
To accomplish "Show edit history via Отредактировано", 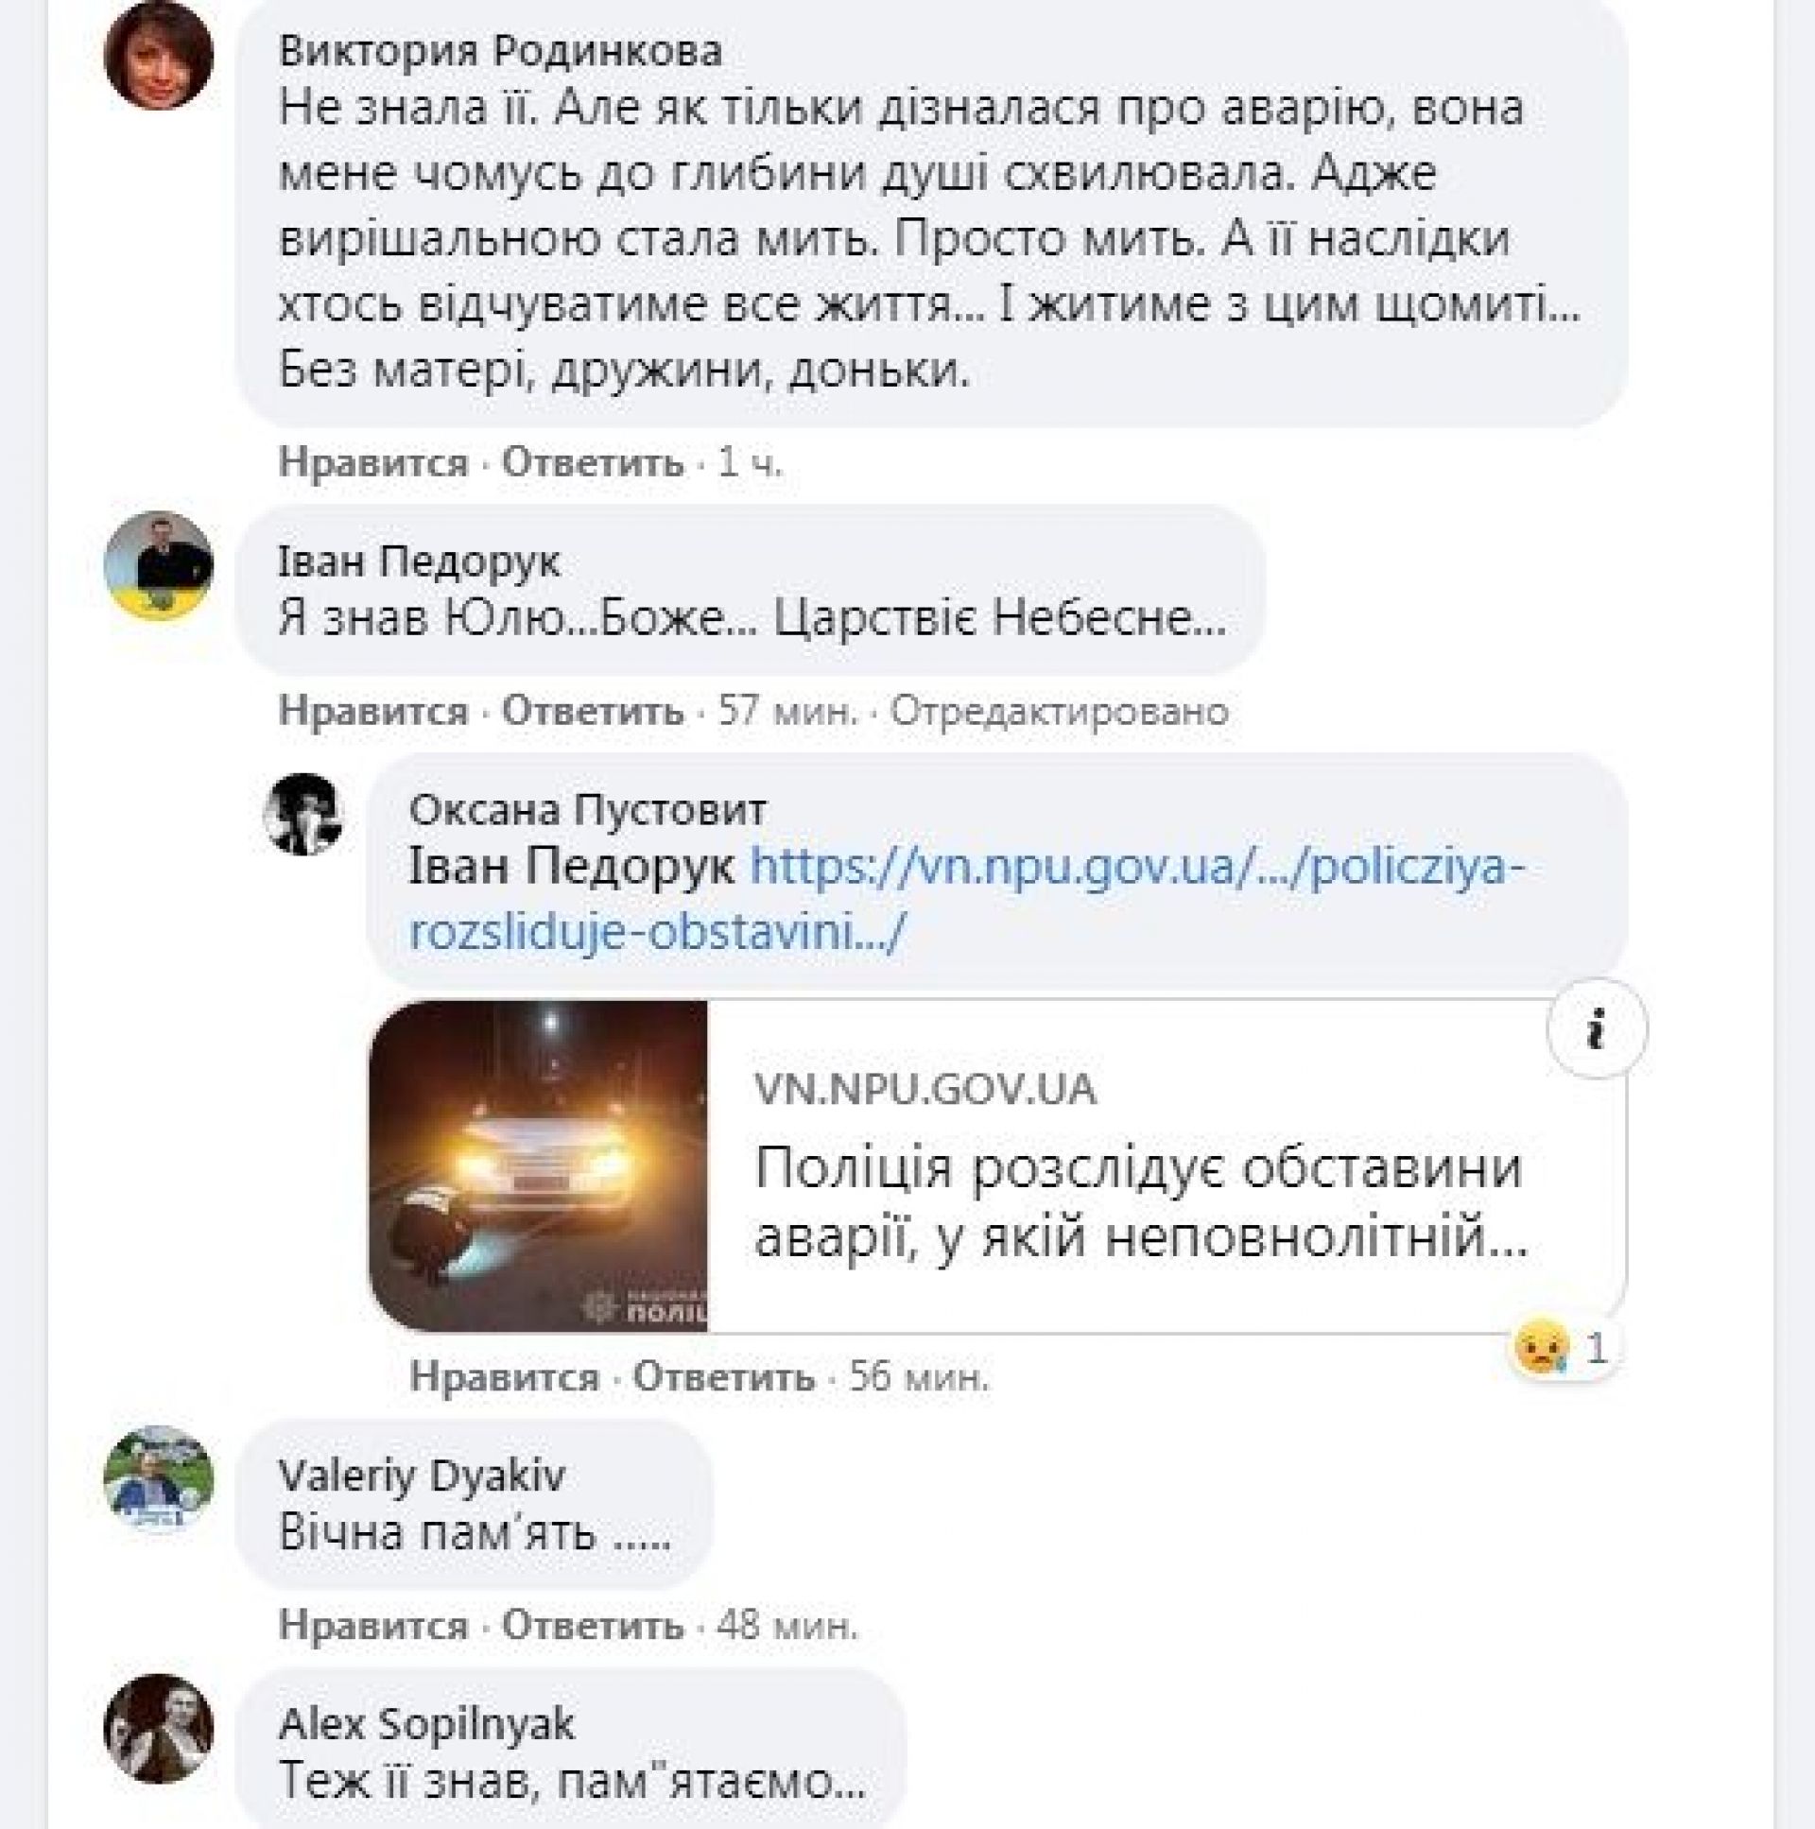I will pyautogui.click(x=1059, y=711).
